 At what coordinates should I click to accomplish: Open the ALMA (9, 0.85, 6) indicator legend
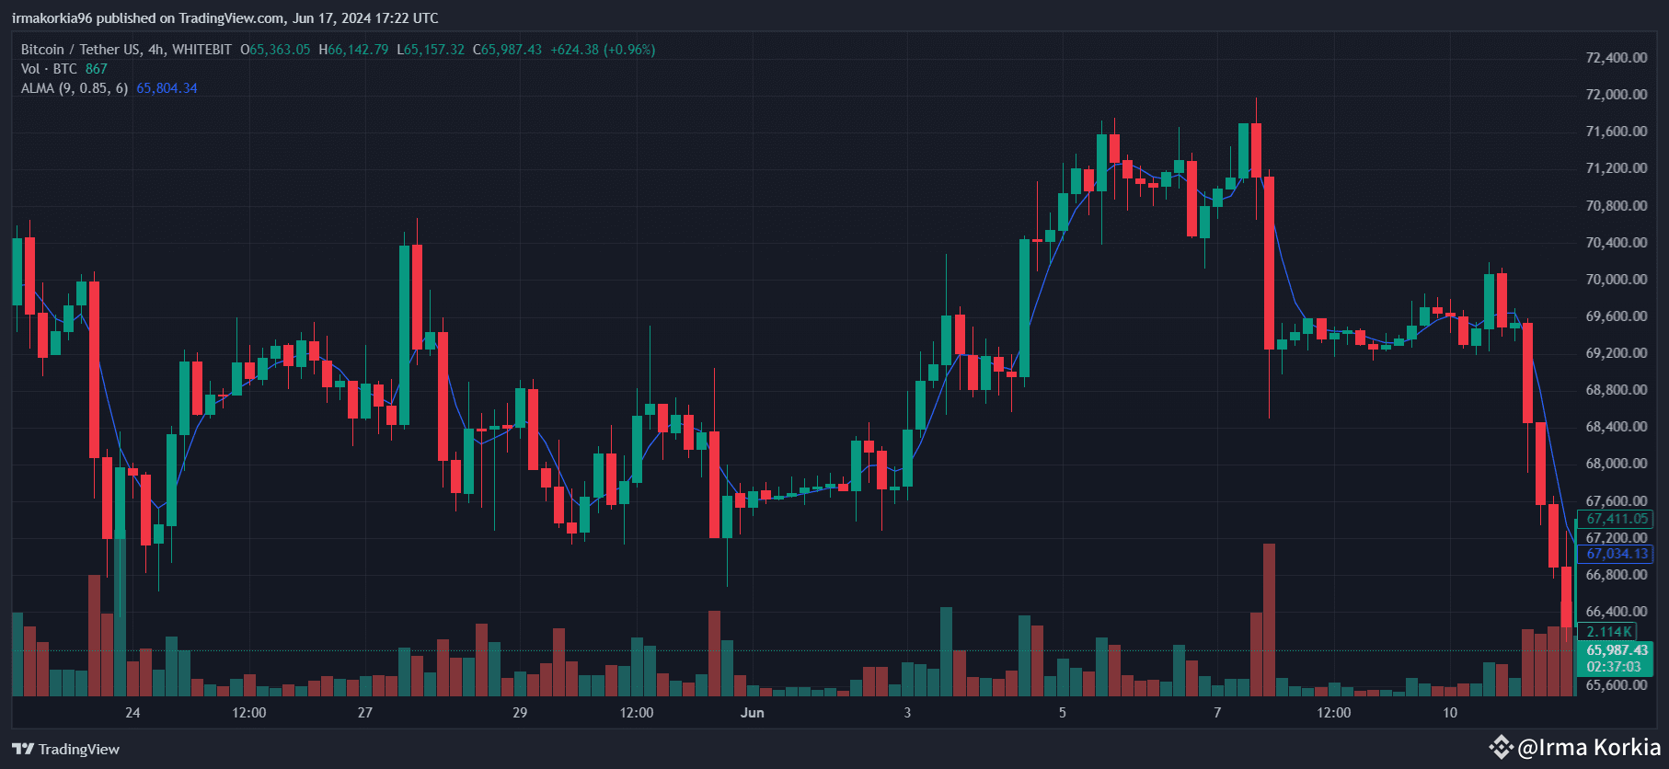tap(75, 88)
